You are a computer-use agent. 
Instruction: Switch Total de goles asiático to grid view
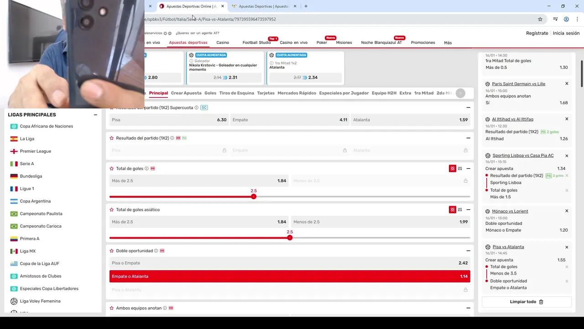point(453,210)
